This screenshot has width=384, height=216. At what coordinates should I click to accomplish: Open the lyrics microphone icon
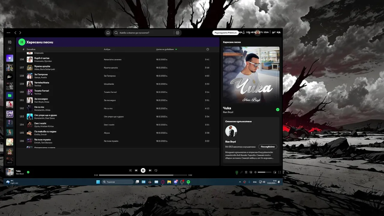(241, 172)
